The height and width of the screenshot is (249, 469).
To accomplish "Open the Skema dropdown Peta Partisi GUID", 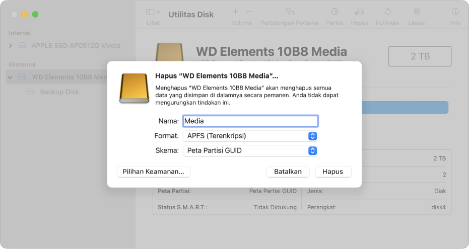I will (x=250, y=150).
